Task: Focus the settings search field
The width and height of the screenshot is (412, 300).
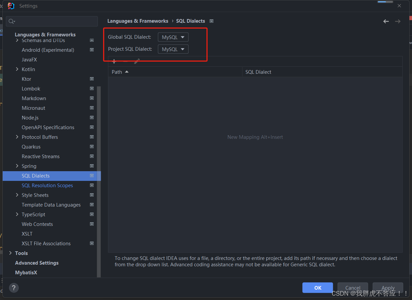Action: click(52, 21)
